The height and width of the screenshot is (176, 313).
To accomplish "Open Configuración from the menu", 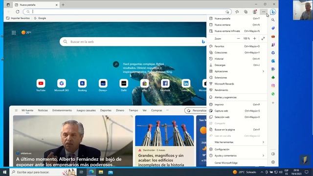I will point(237,150).
